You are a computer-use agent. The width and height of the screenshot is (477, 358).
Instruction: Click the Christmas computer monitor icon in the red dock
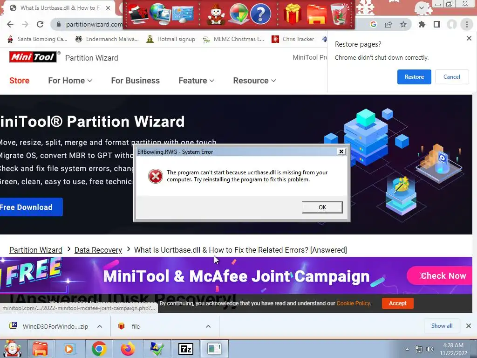click(138, 14)
